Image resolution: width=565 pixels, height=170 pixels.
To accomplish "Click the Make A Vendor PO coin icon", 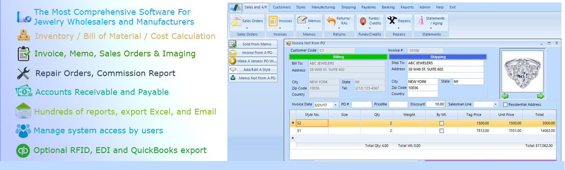I will pos(233,61).
